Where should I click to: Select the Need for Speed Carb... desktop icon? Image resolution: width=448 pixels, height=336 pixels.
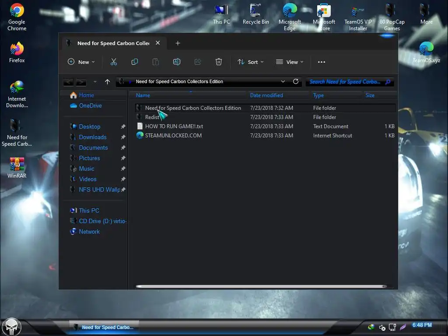coord(17,133)
